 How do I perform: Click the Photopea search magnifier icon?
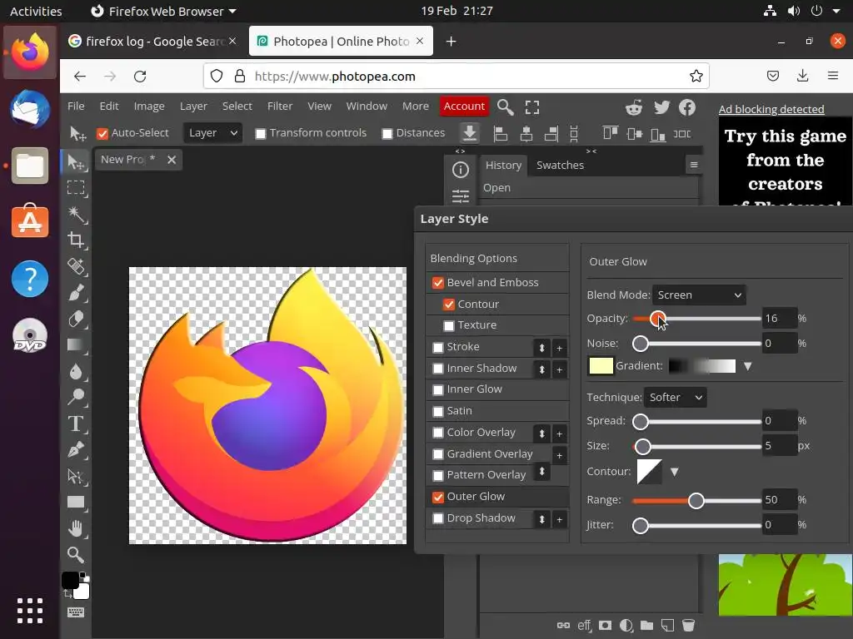[x=505, y=107]
